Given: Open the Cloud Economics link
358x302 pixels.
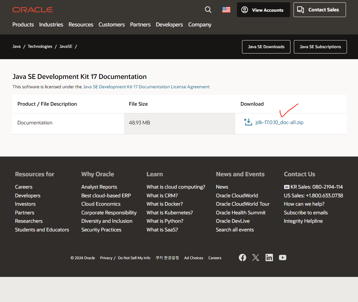Looking at the screenshot, I should point(101,204).
